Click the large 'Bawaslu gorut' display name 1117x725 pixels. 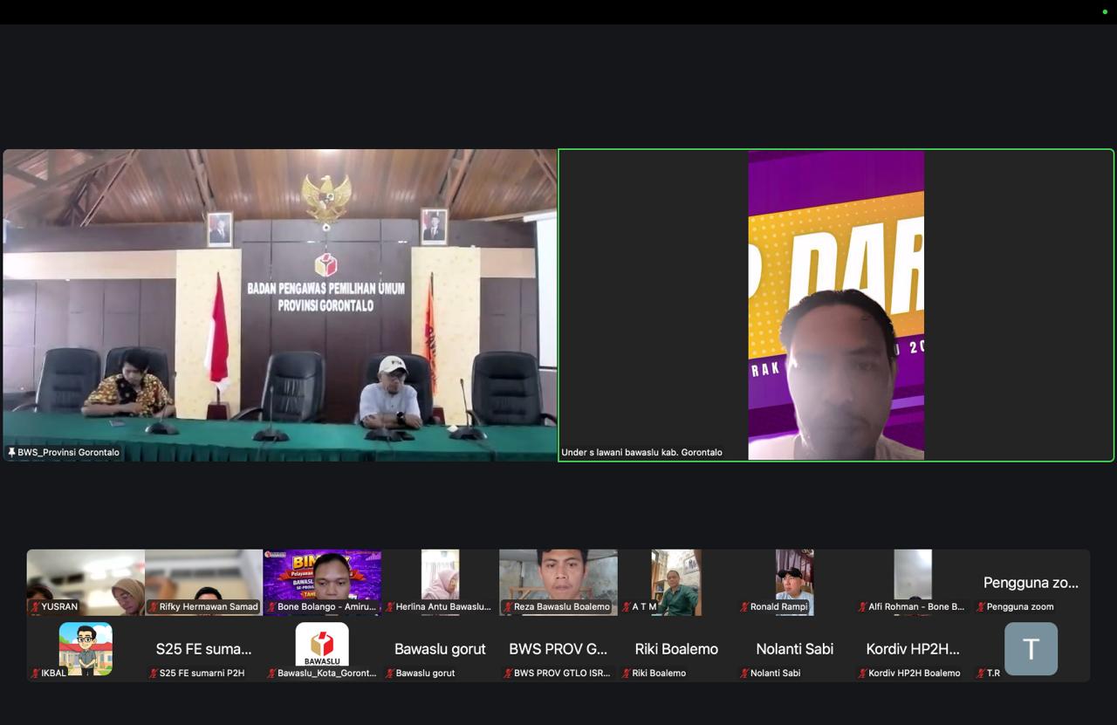point(440,648)
